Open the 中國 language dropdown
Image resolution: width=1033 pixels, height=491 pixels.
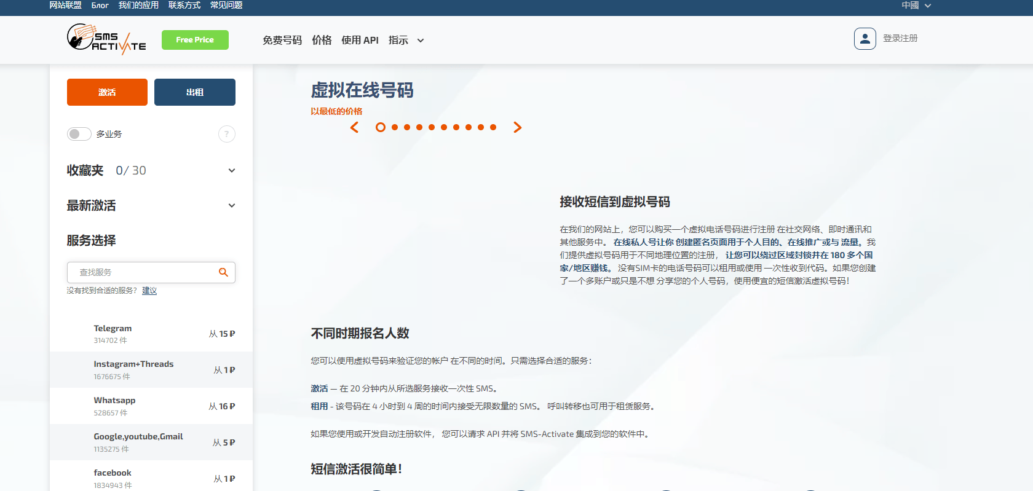916,6
